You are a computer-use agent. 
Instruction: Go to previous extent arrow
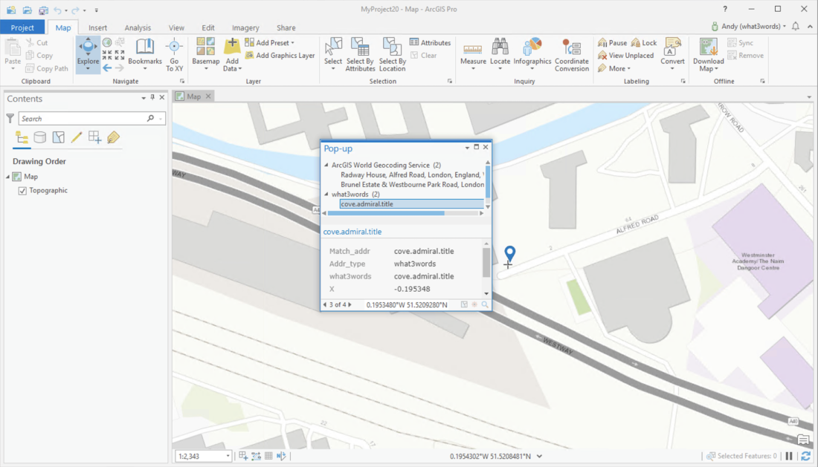click(x=107, y=68)
